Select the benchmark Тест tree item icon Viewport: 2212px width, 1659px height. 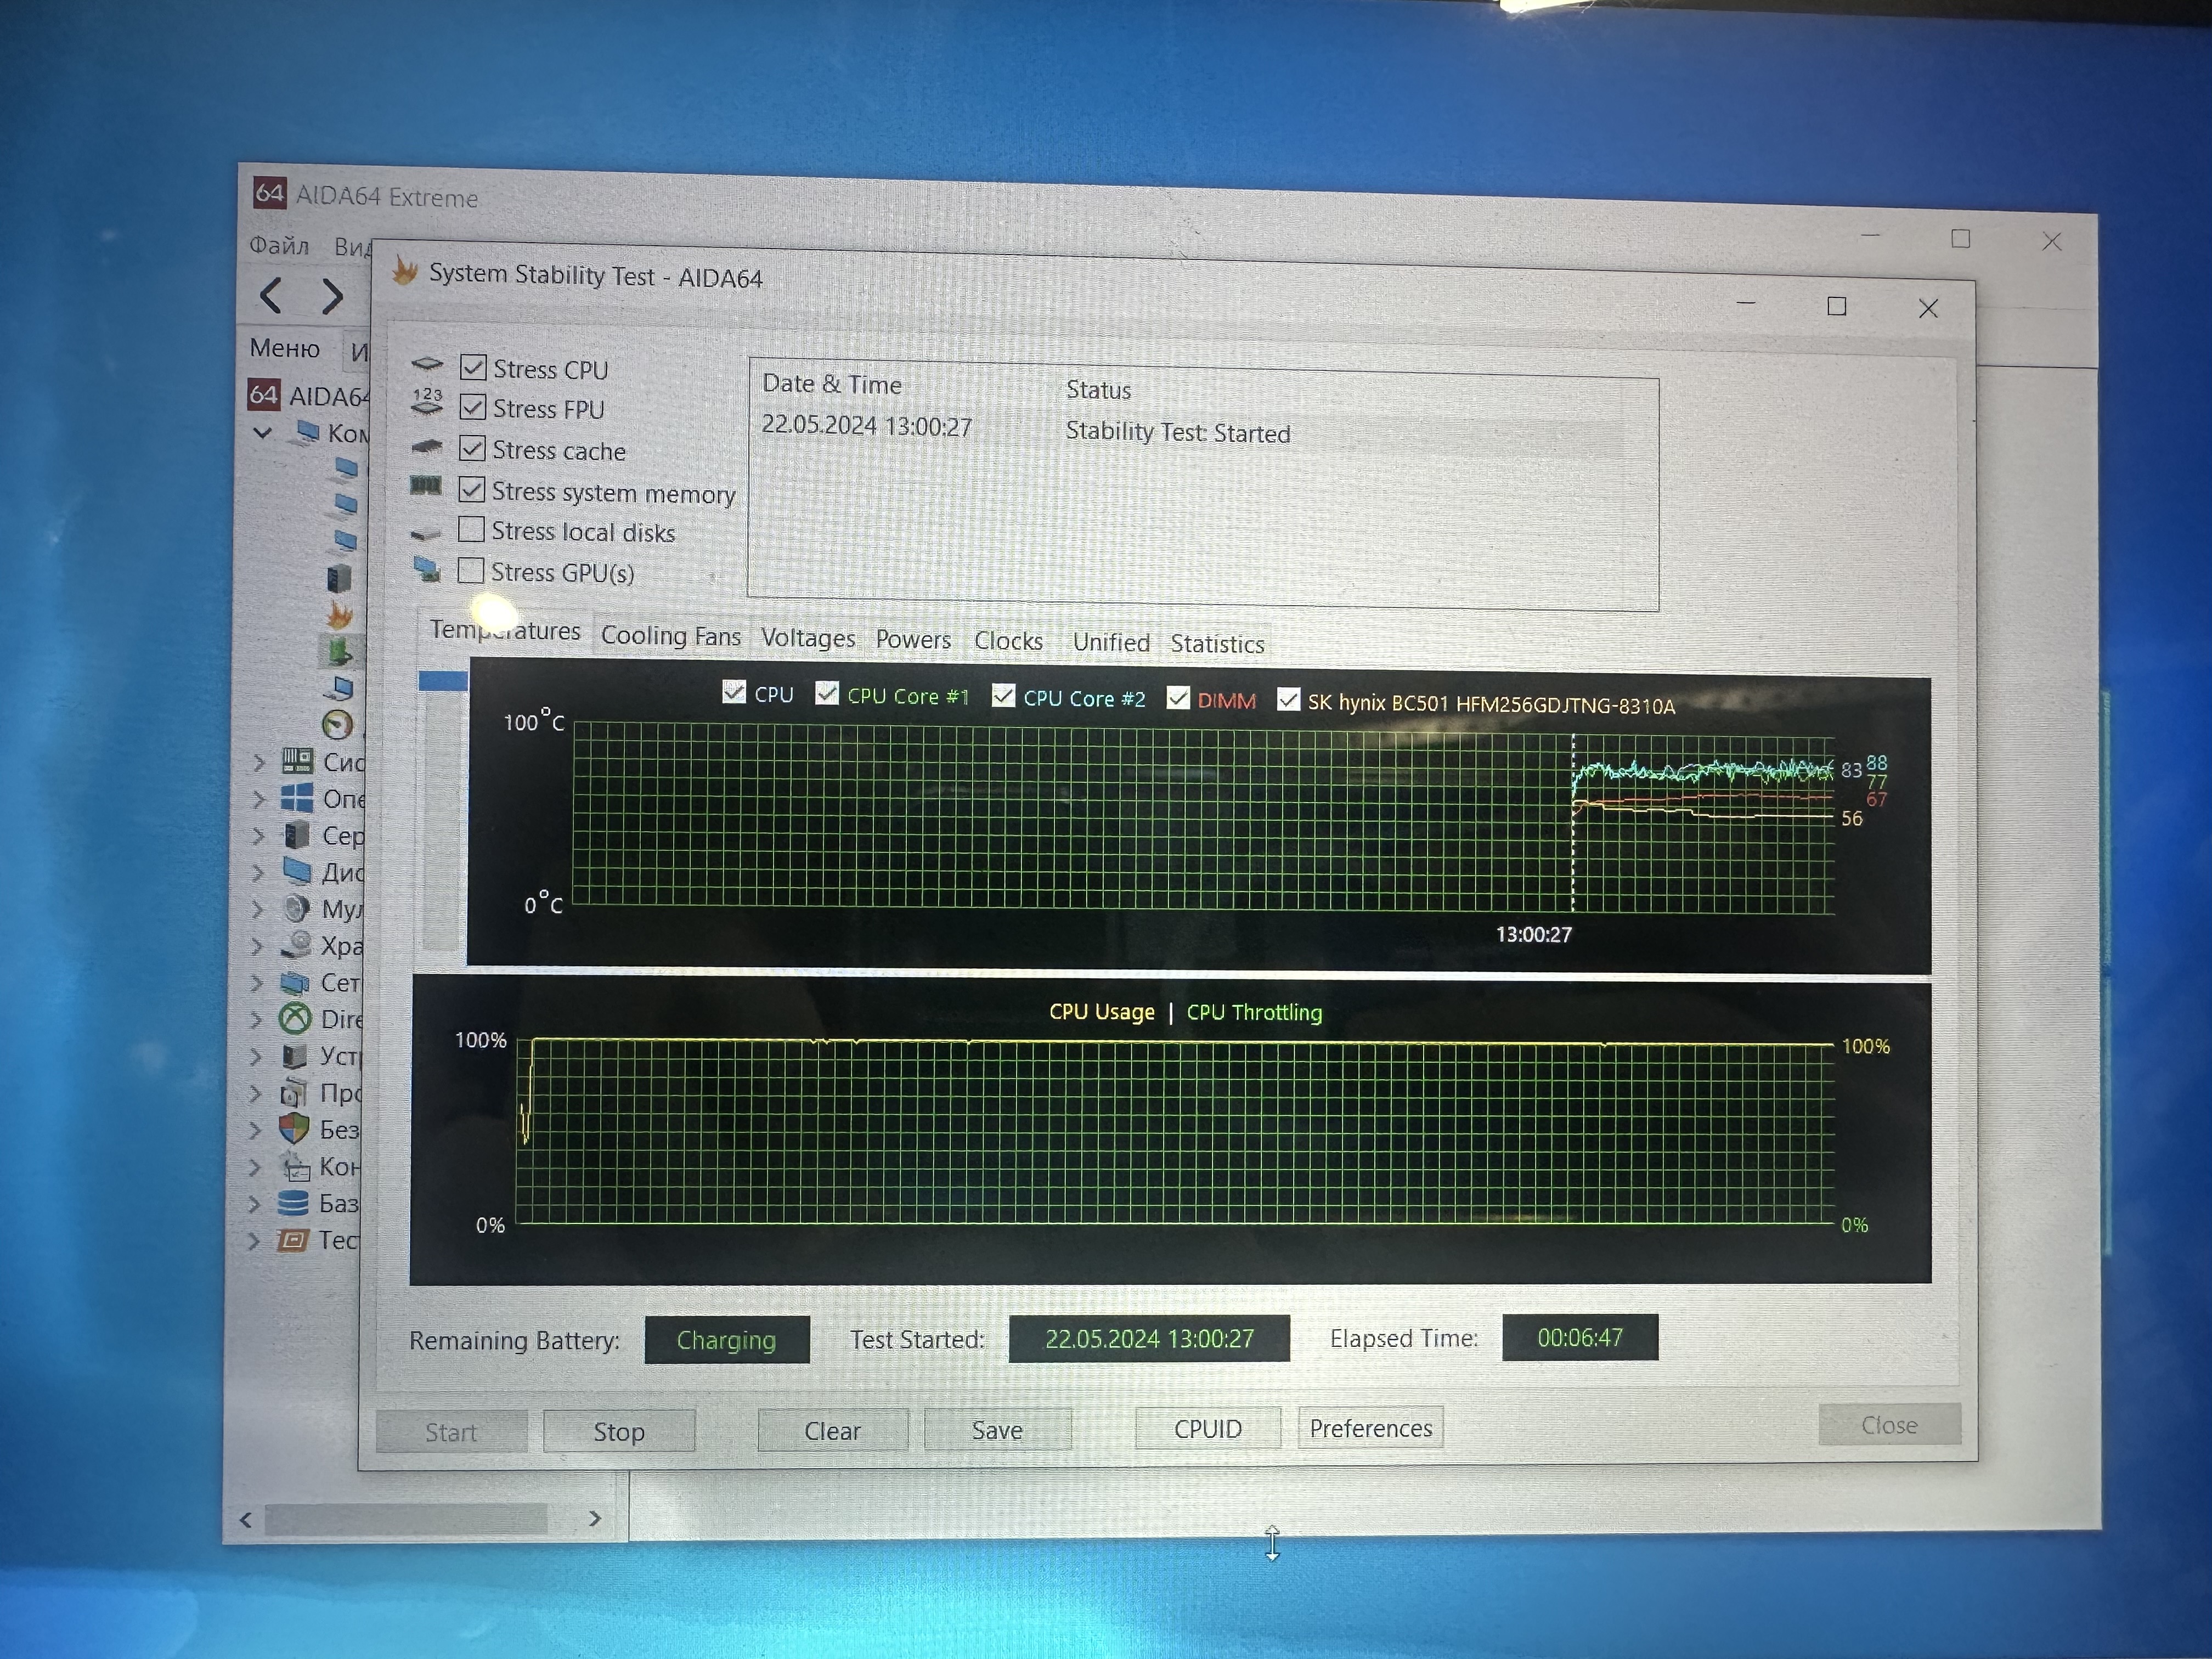pyautogui.click(x=292, y=1240)
